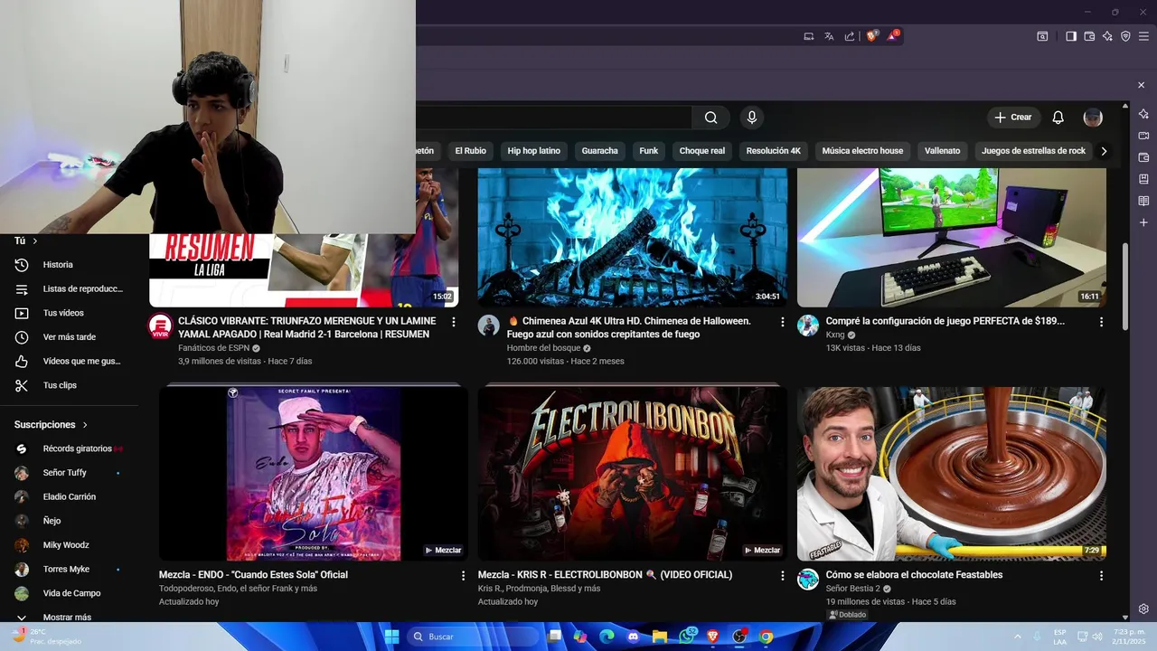The height and width of the screenshot is (651, 1157).
Task: Open sidebar settings gear icon
Action: point(1143,609)
